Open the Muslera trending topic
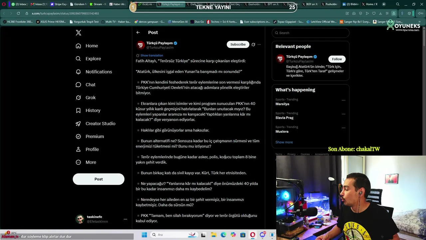Image resolution: width=426 pixels, height=240 pixels. [x=282, y=131]
